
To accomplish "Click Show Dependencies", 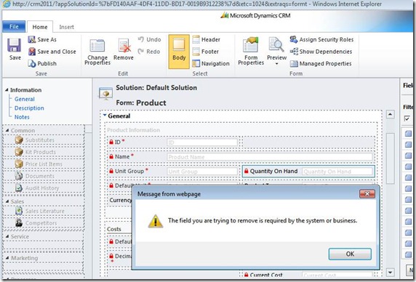I will [x=321, y=52].
